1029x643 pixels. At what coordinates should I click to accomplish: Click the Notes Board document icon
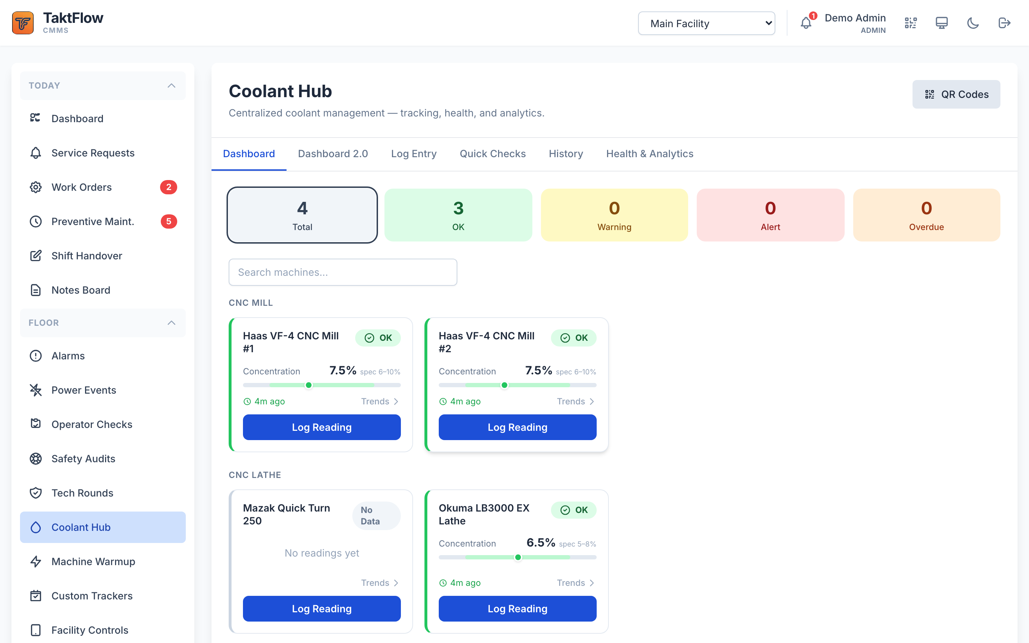pos(36,290)
